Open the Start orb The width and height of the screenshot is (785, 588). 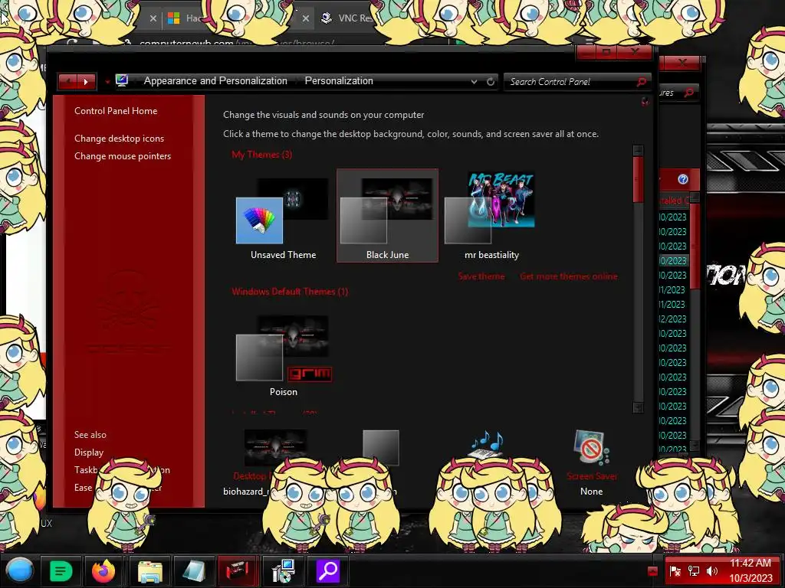pyautogui.click(x=20, y=570)
